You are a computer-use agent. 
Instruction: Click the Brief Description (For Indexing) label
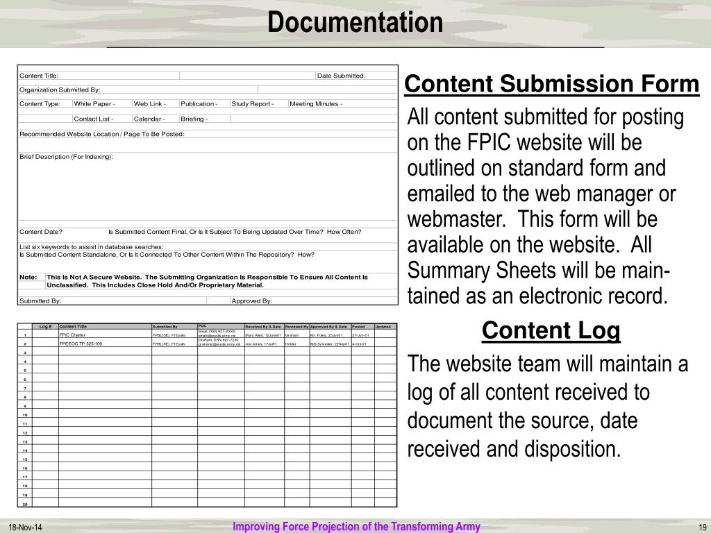(66, 157)
